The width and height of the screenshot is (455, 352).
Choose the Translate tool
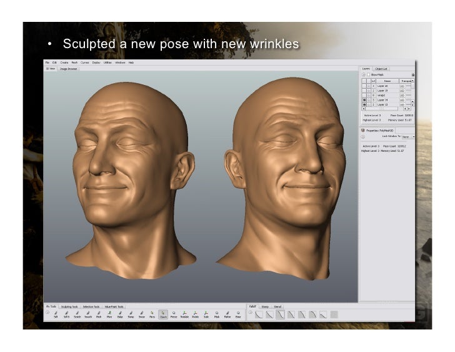(184, 314)
